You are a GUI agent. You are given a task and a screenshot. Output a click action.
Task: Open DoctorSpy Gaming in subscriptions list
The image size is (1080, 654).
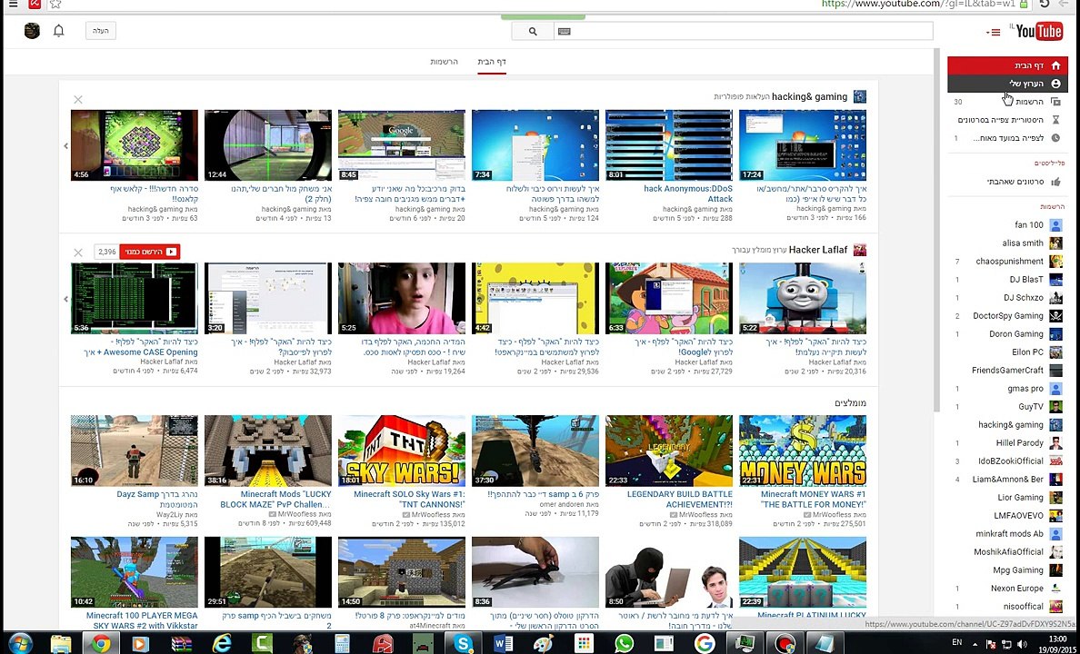click(1009, 315)
